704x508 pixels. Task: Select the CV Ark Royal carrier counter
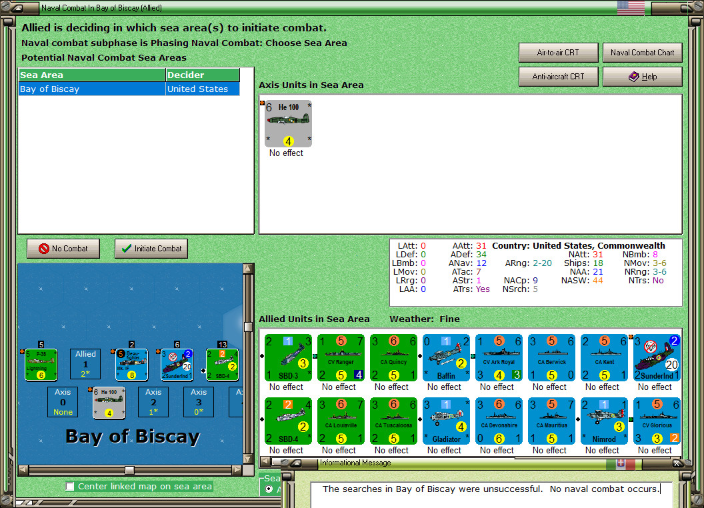(x=499, y=357)
